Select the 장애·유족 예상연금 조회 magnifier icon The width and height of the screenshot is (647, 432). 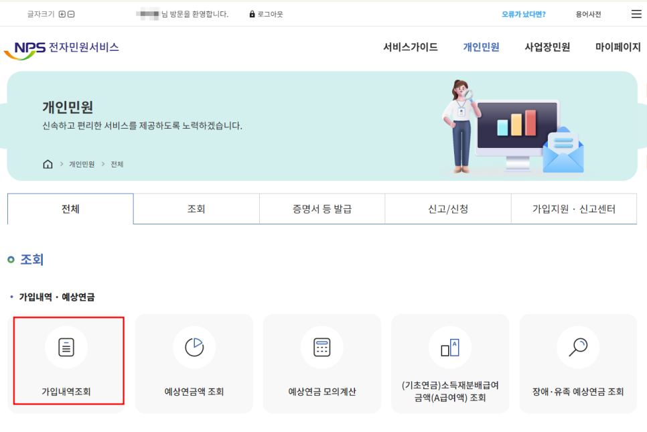[577, 347]
